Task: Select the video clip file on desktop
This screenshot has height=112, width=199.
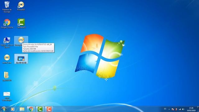Action: pyautogui.click(x=21, y=59)
